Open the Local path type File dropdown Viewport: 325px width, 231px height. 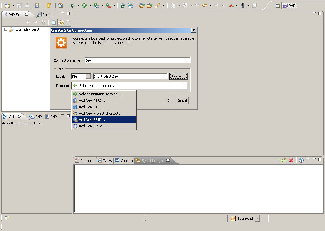tap(88, 76)
